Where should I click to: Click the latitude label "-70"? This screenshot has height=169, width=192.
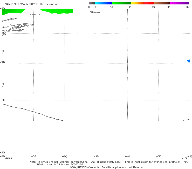[x=2, y=62]
